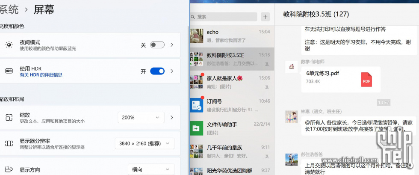
Task: Click the mute bell on 教科院附校3.5班 row
Action: pos(267,64)
